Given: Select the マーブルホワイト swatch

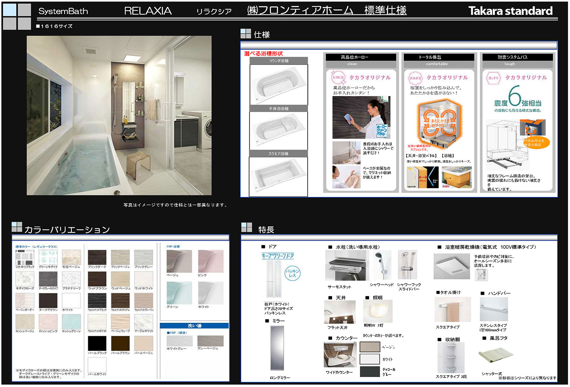Looking at the screenshot, I should tap(144, 322).
